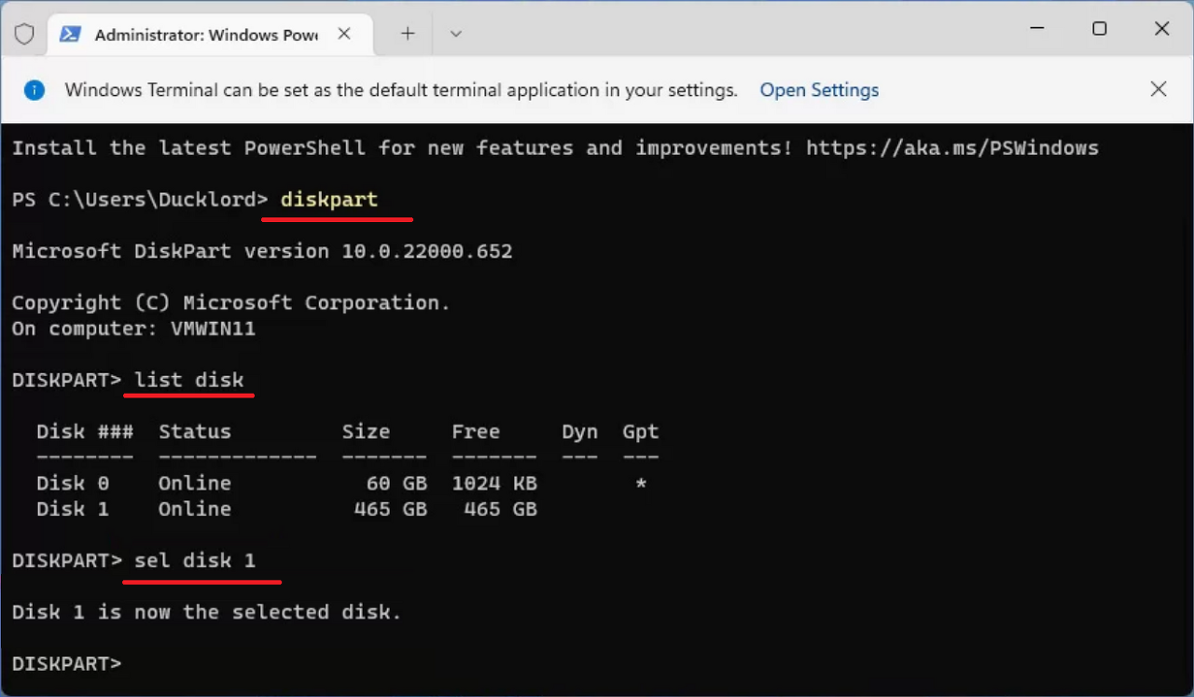
Task: Click 'On computer: VMWIN11' line
Action: click(x=133, y=328)
